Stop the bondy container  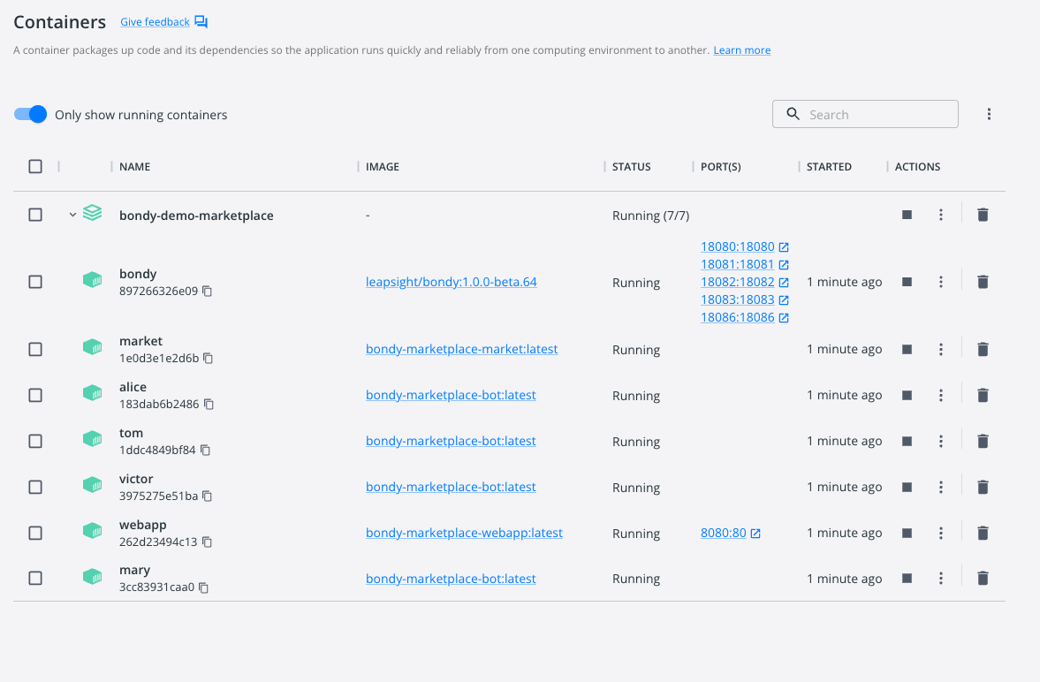pyautogui.click(x=907, y=282)
